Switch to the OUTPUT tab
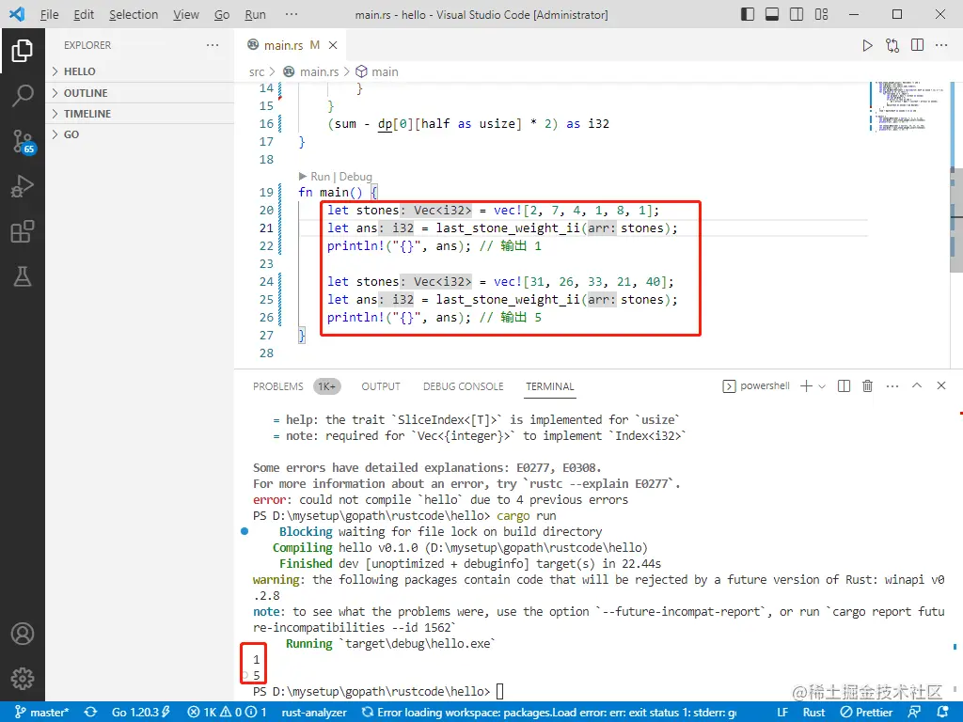Screen dimensions: 963x722 (381, 386)
